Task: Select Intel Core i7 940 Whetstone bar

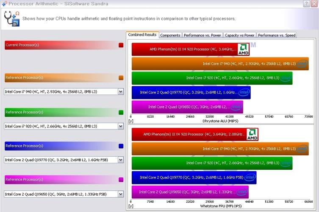Action: 220,149
